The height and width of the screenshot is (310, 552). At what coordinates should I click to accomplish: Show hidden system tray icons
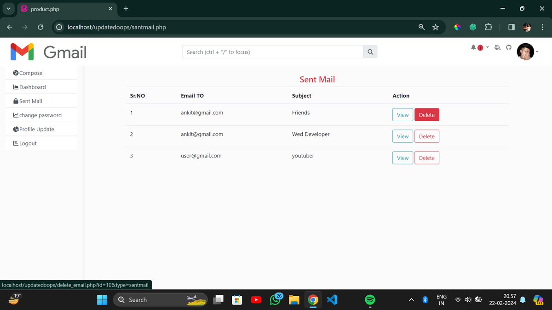coord(411,300)
